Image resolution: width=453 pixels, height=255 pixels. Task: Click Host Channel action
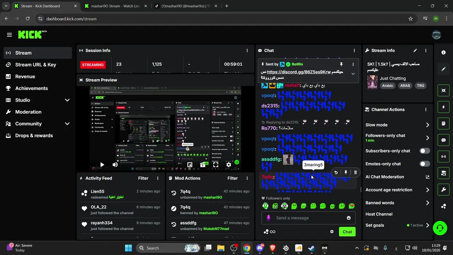click(379, 214)
